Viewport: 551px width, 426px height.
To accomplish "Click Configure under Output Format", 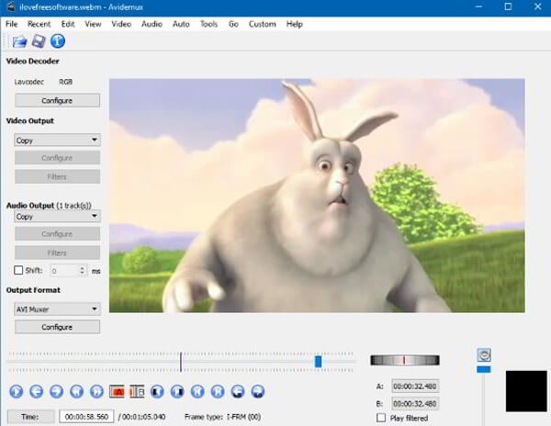I will coord(57,327).
